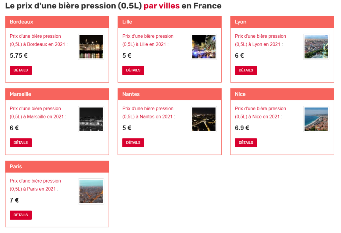The width and height of the screenshot is (341, 233).
Task: Select the Nice card header
Action: point(282,94)
